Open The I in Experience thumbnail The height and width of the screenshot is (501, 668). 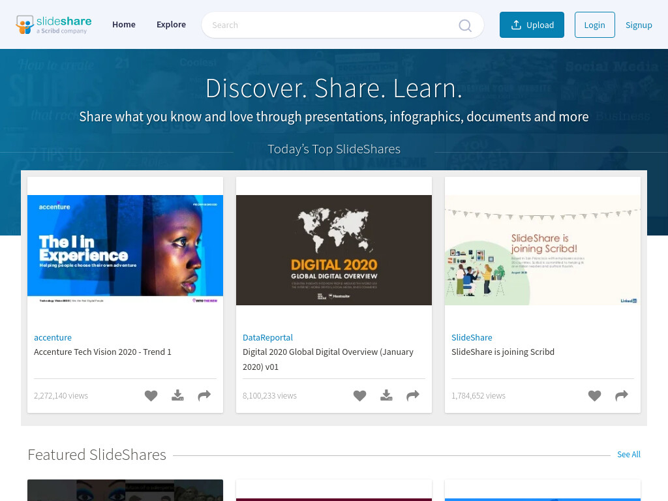point(125,250)
